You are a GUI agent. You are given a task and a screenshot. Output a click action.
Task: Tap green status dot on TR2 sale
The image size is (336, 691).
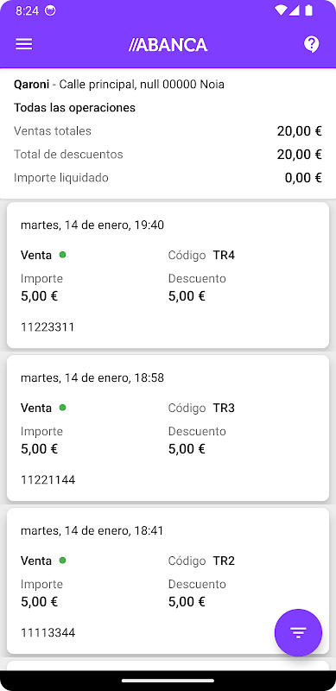[x=62, y=561]
